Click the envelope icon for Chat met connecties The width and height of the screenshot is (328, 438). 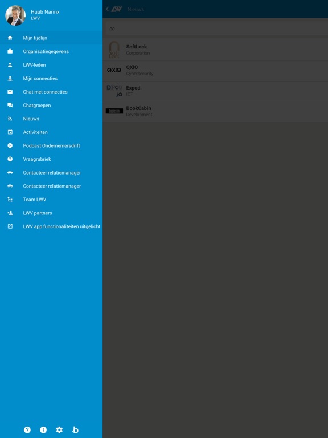(x=10, y=92)
